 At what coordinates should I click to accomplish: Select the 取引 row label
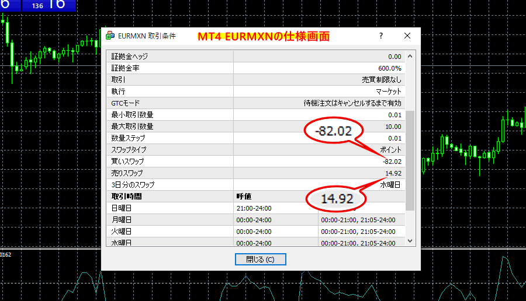click(x=118, y=80)
